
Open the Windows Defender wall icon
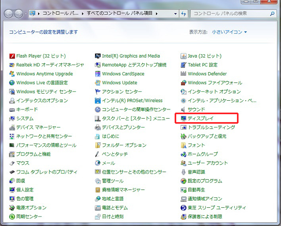click(183, 74)
